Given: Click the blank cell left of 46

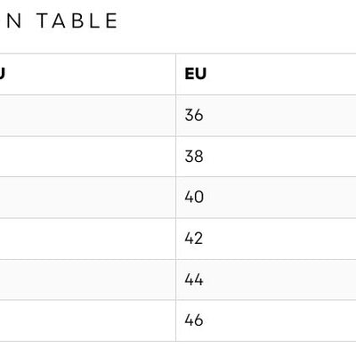Looking at the screenshot, I should click(88, 320).
